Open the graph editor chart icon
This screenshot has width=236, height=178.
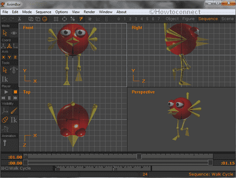[98, 19]
